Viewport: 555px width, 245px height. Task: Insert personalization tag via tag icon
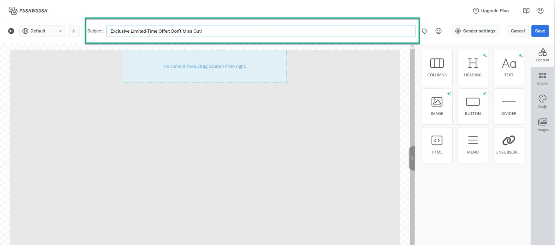click(425, 31)
